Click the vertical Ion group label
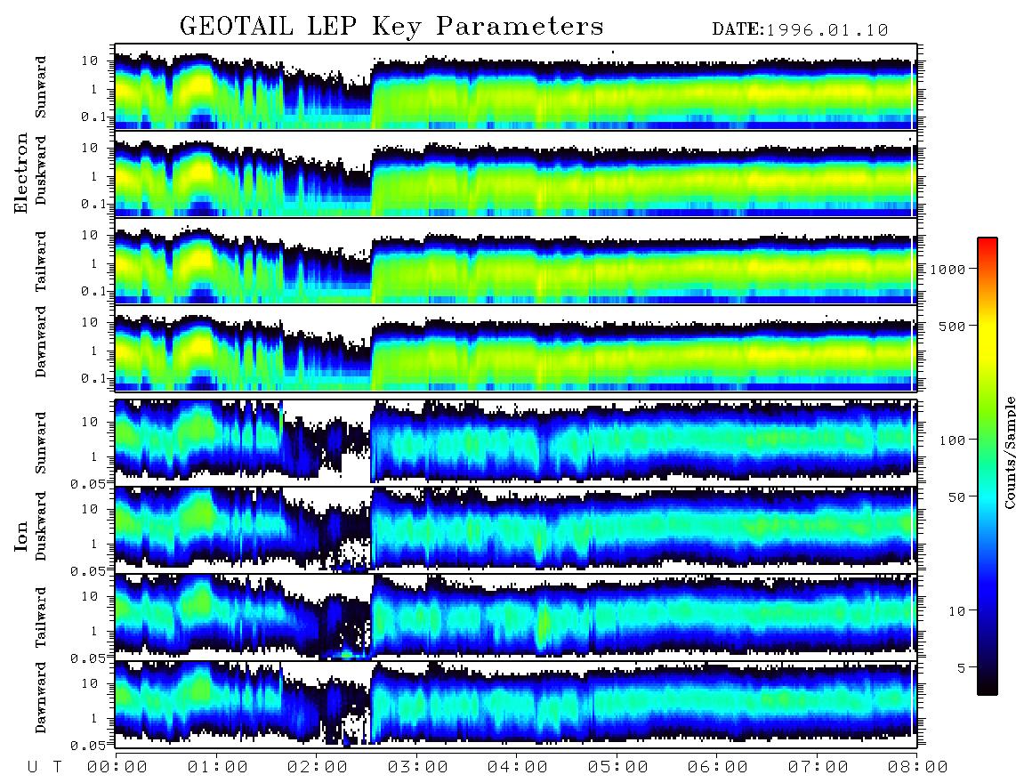 coord(21,536)
